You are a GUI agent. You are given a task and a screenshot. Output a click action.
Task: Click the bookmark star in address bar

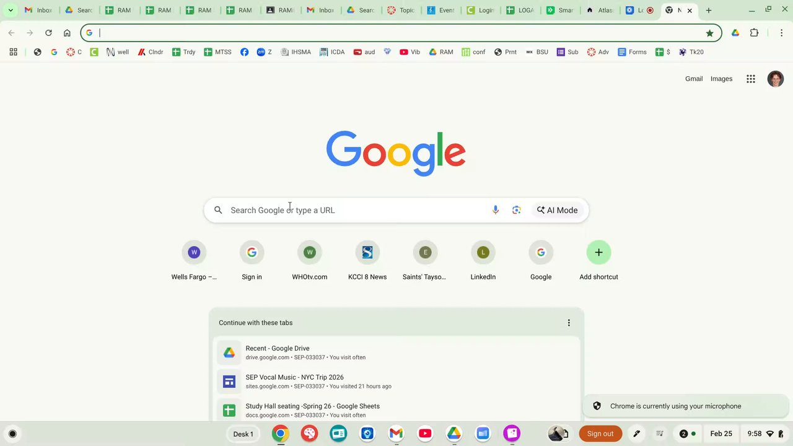709,33
